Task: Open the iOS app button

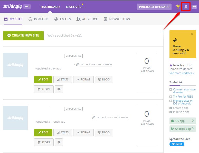Action: (x=183, y=121)
